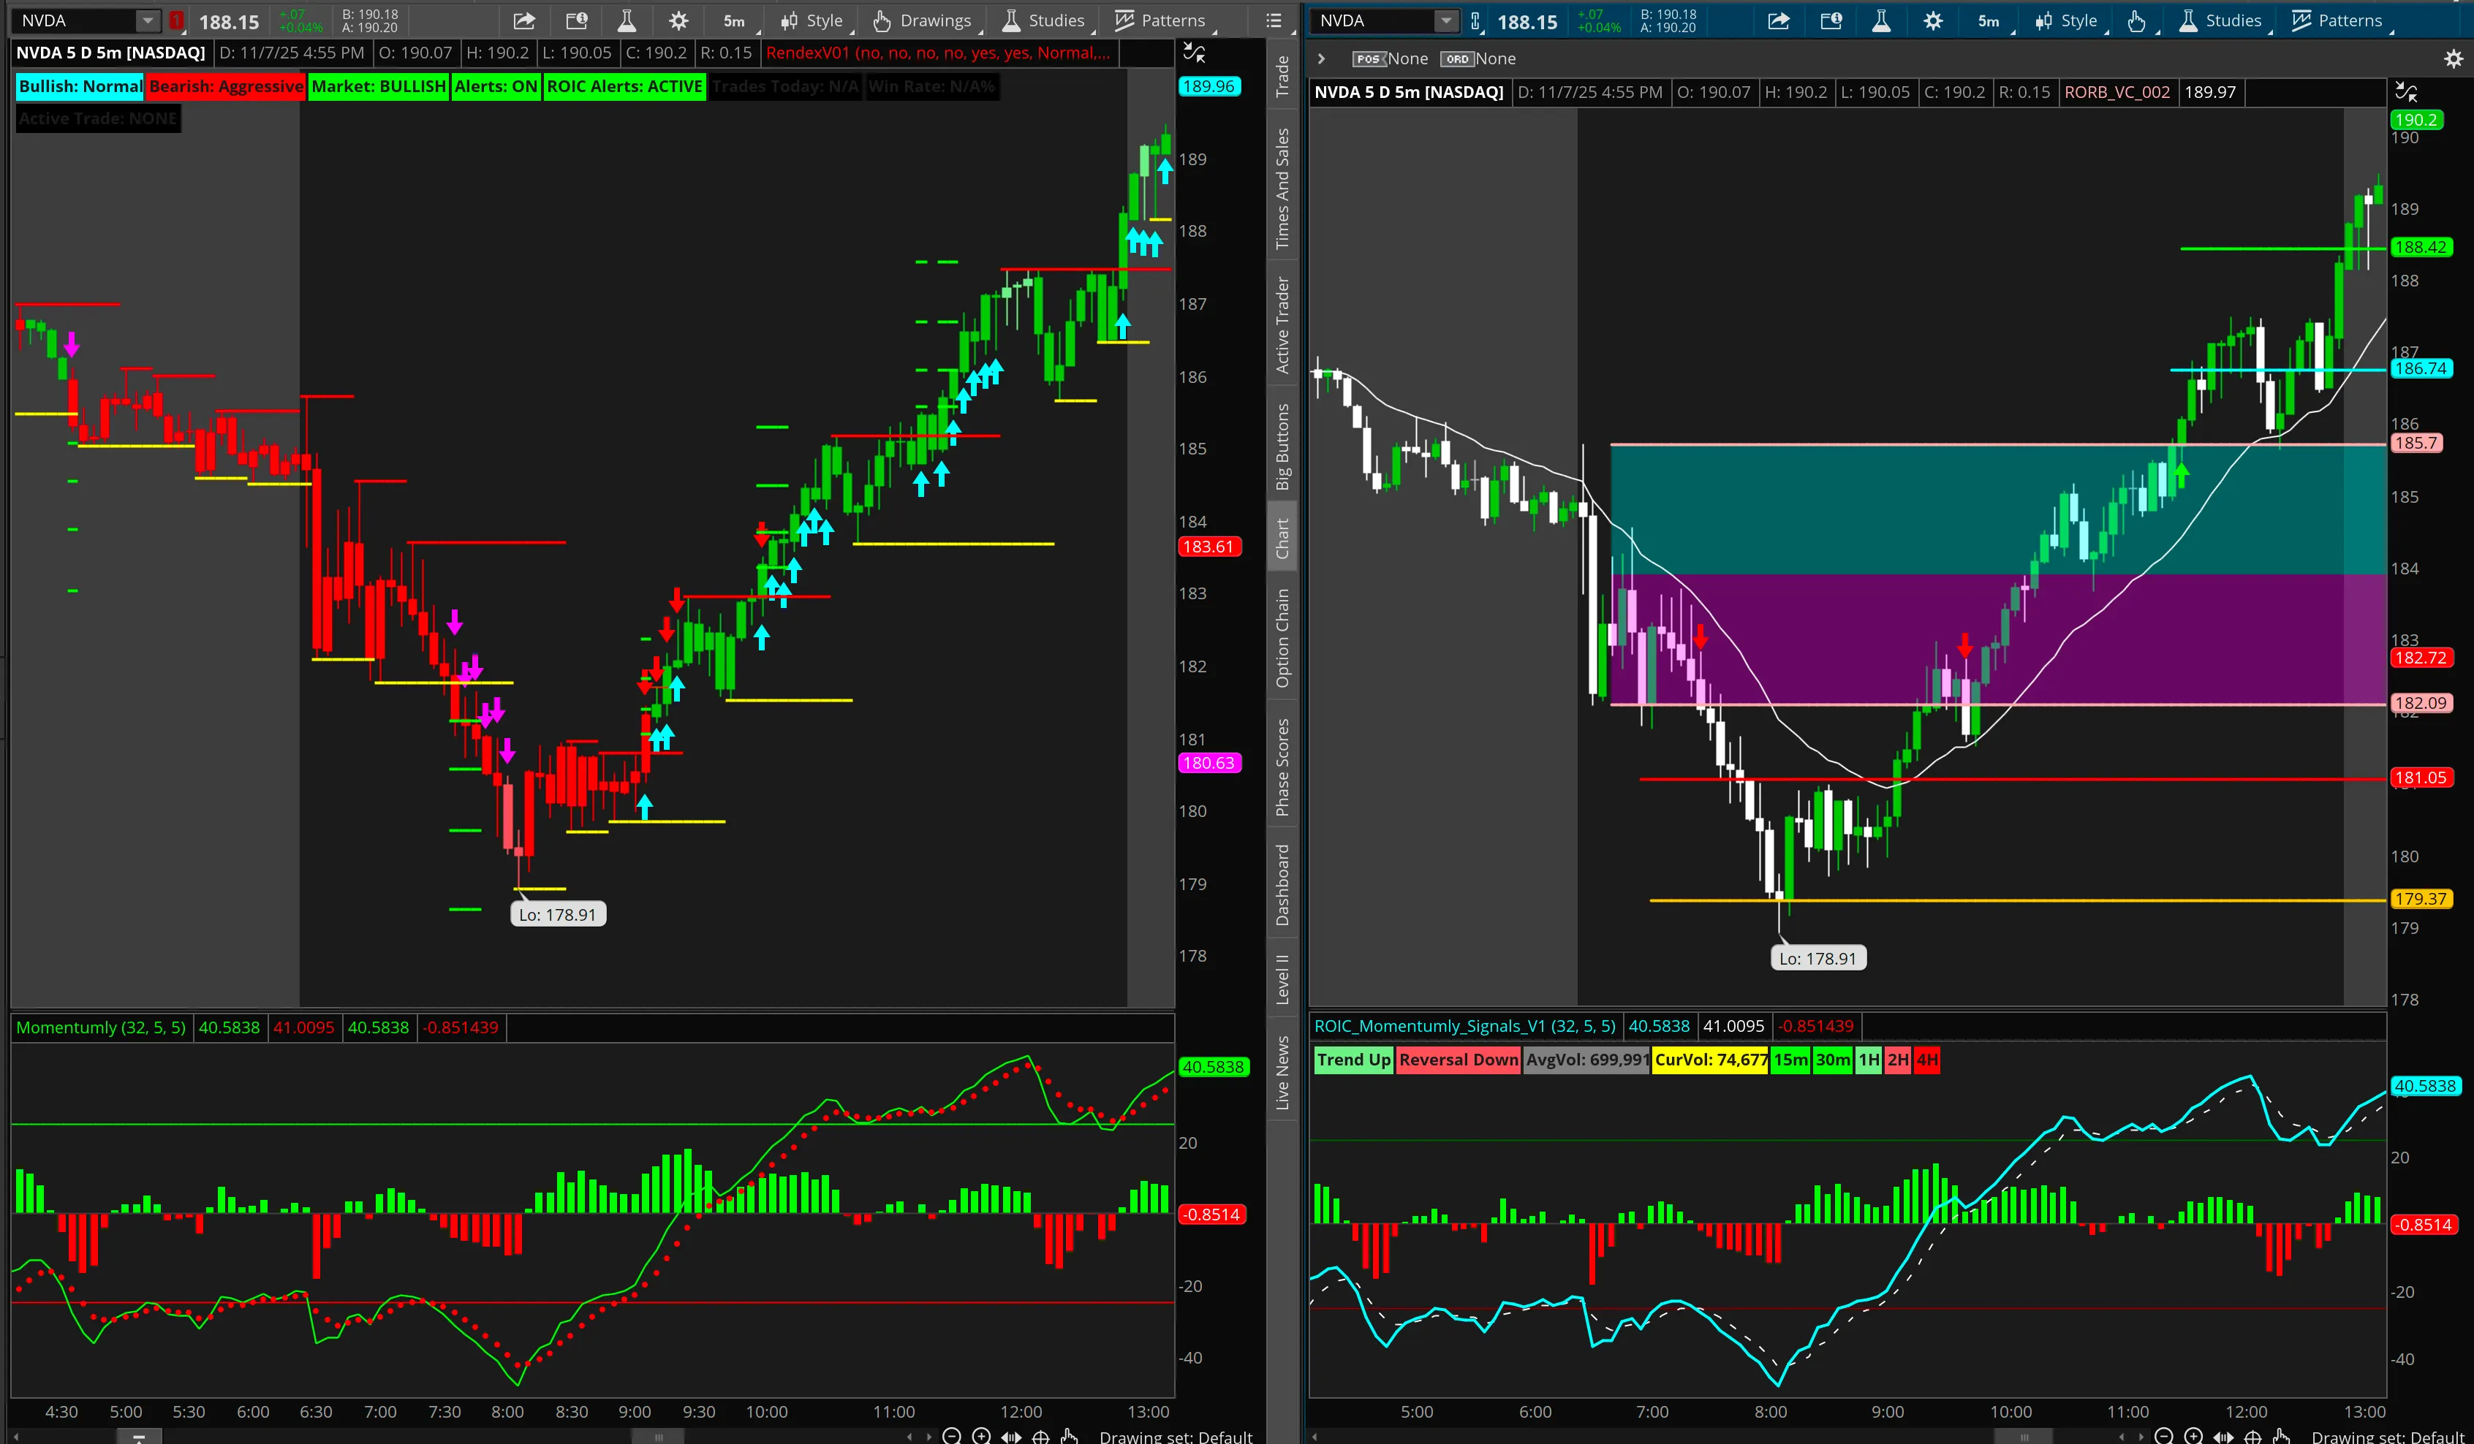Screen dimensions: 2474x1444
Task: Click the quote details icon on right chart
Action: [1830, 20]
